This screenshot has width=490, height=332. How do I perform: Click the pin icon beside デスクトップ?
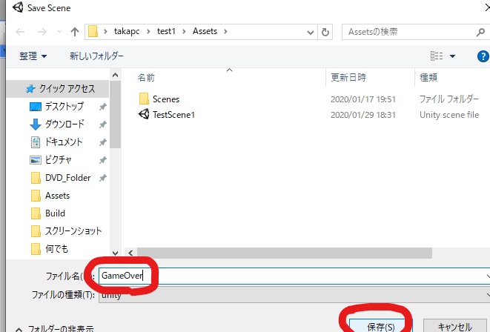click(x=102, y=107)
